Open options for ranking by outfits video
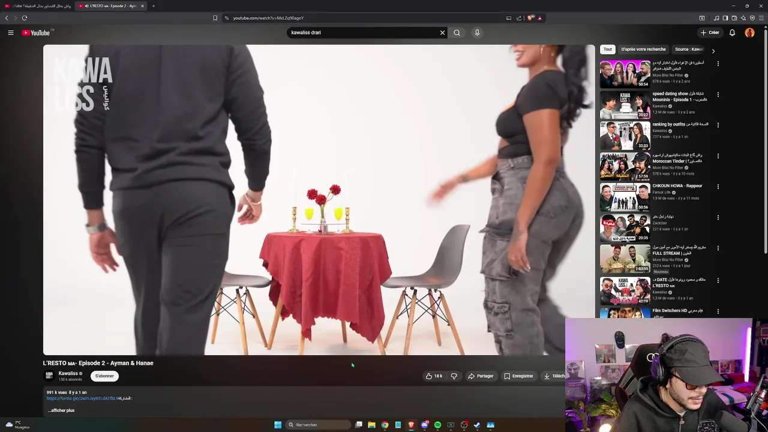768x432 pixels. tap(718, 125)
